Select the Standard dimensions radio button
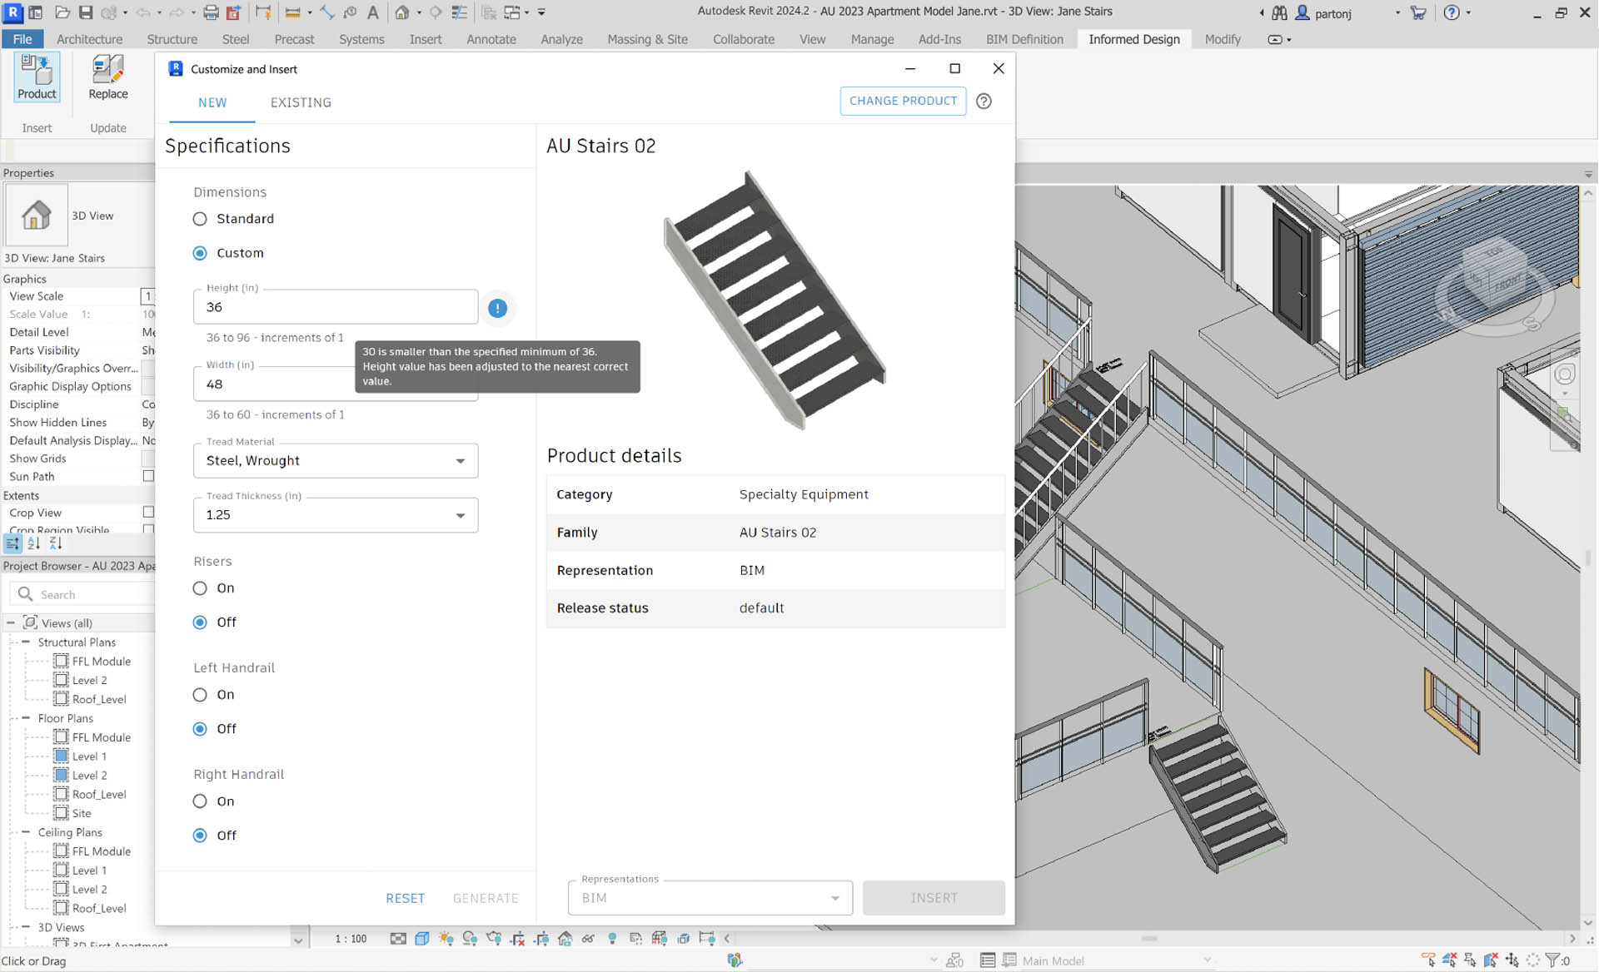Image resolution: width=1599 pixels, height=972 pixels. 200,219
